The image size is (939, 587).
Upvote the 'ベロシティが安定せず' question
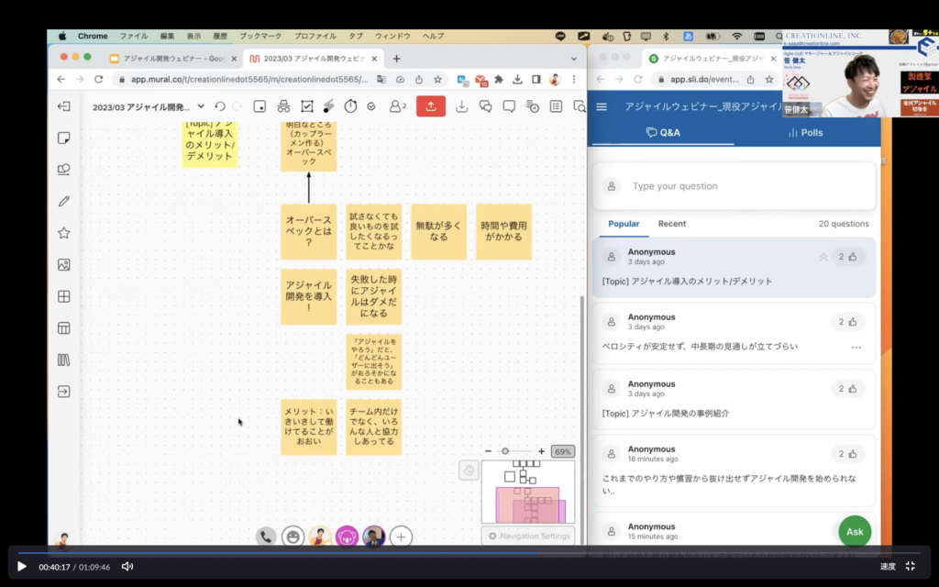(847, 322)
